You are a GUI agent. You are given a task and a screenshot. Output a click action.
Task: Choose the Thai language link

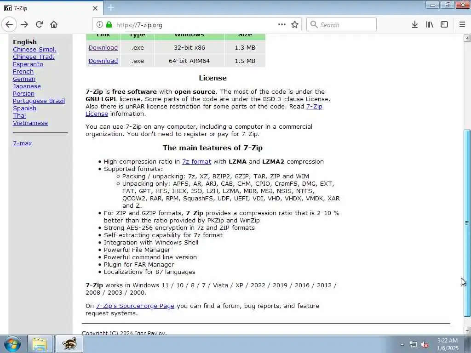pyautogui.click(x=19, y=115)
